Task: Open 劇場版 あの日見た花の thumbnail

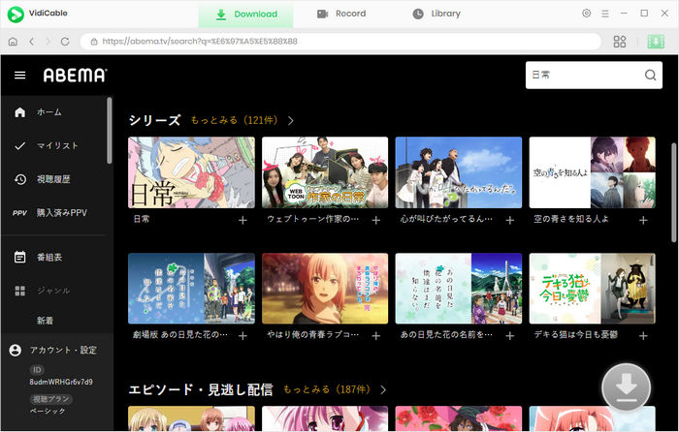Action: coord(191,289)
